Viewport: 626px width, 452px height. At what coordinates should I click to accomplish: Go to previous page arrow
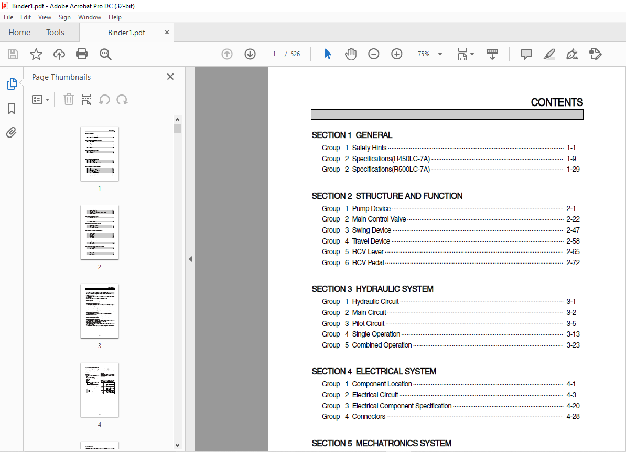coord(227,54)
